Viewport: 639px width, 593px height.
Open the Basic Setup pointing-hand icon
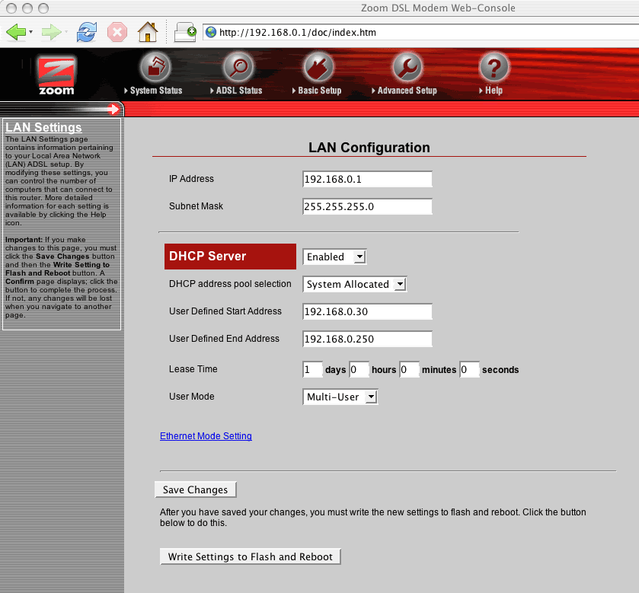coord(318,67)
